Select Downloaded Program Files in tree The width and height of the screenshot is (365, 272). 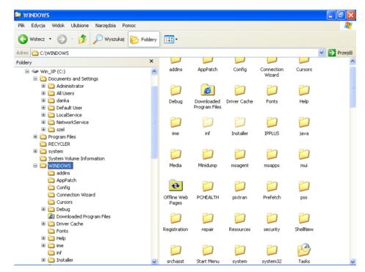click(x=79, y=216)
